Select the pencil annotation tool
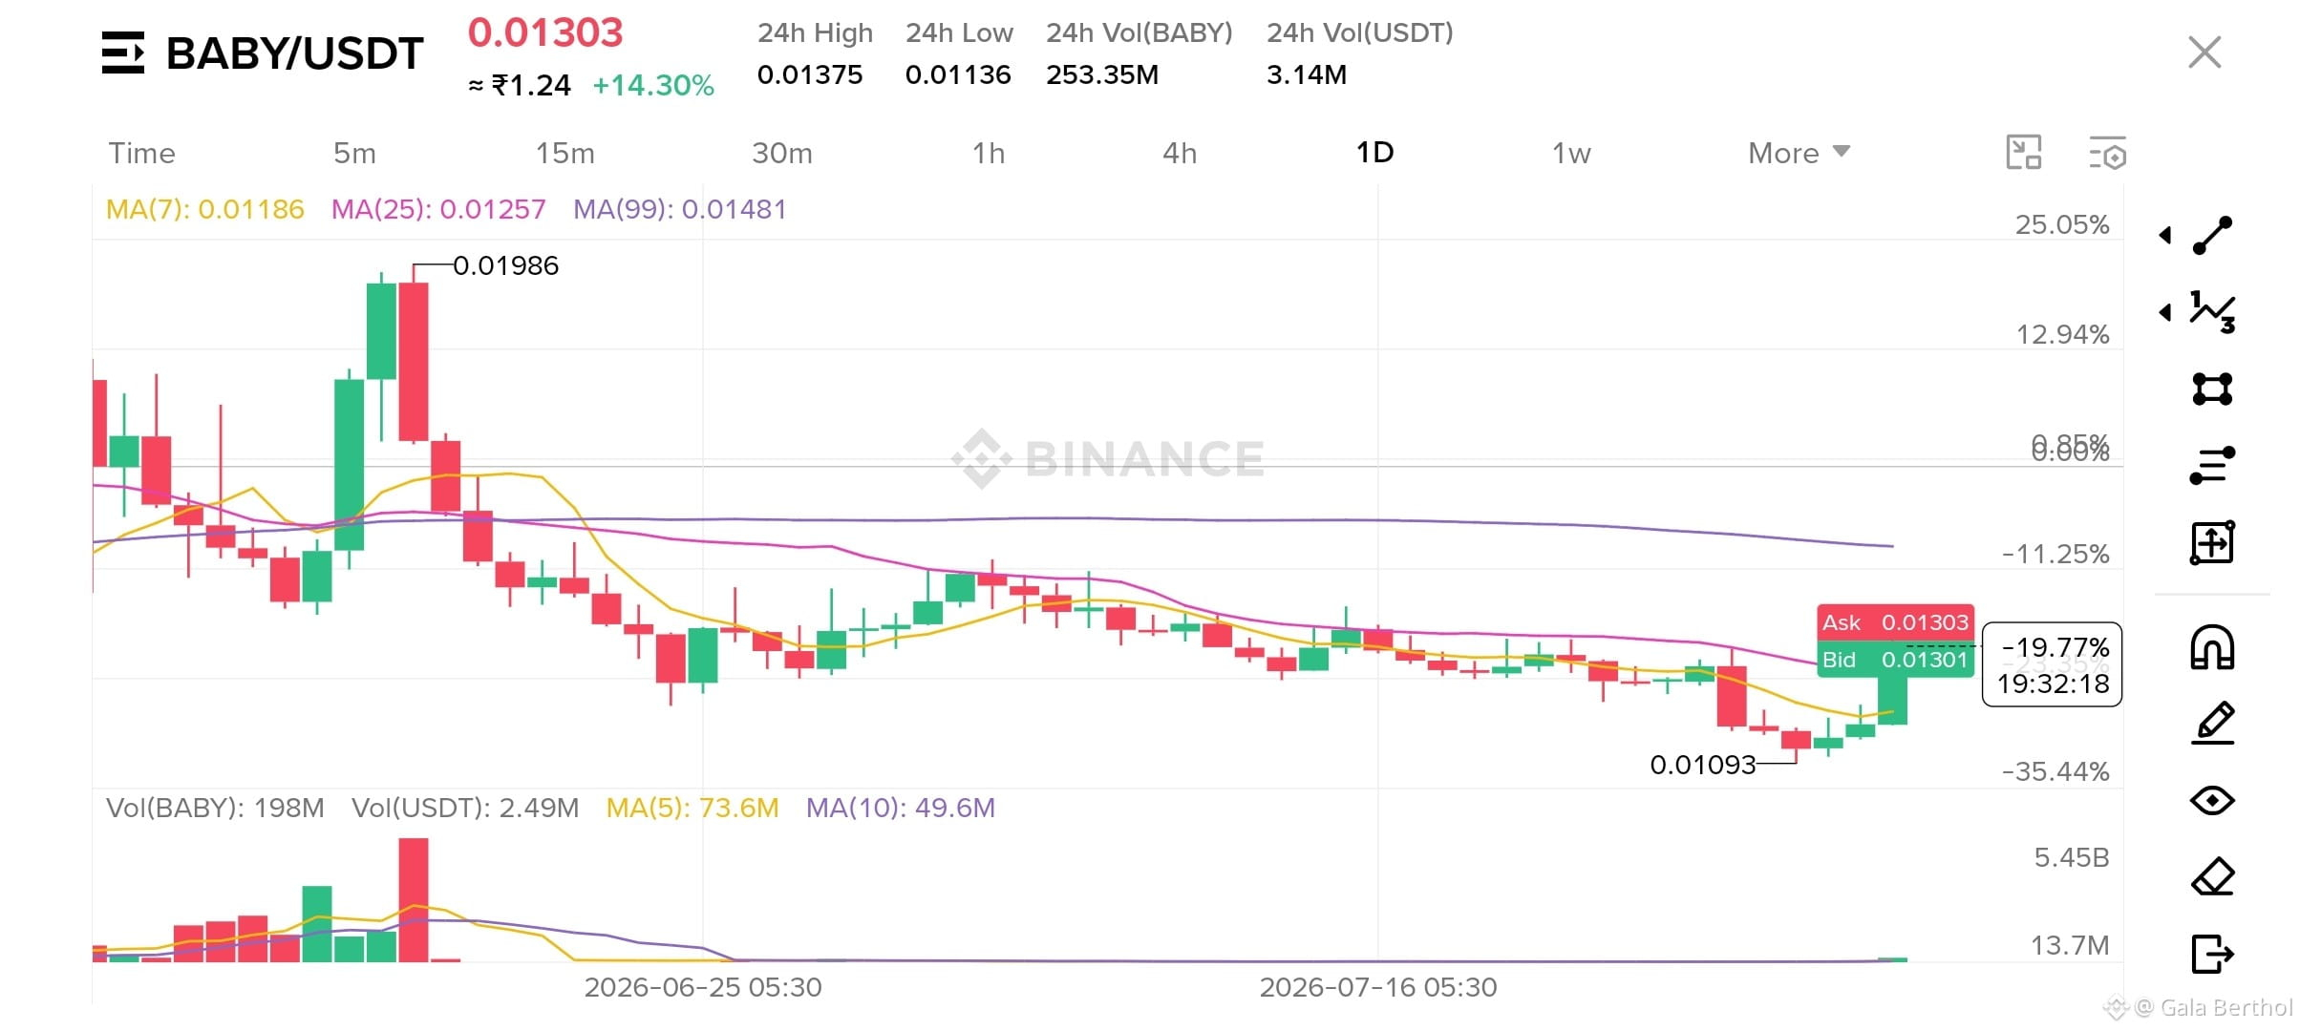2300x1031 pixels. point(2212,723)
